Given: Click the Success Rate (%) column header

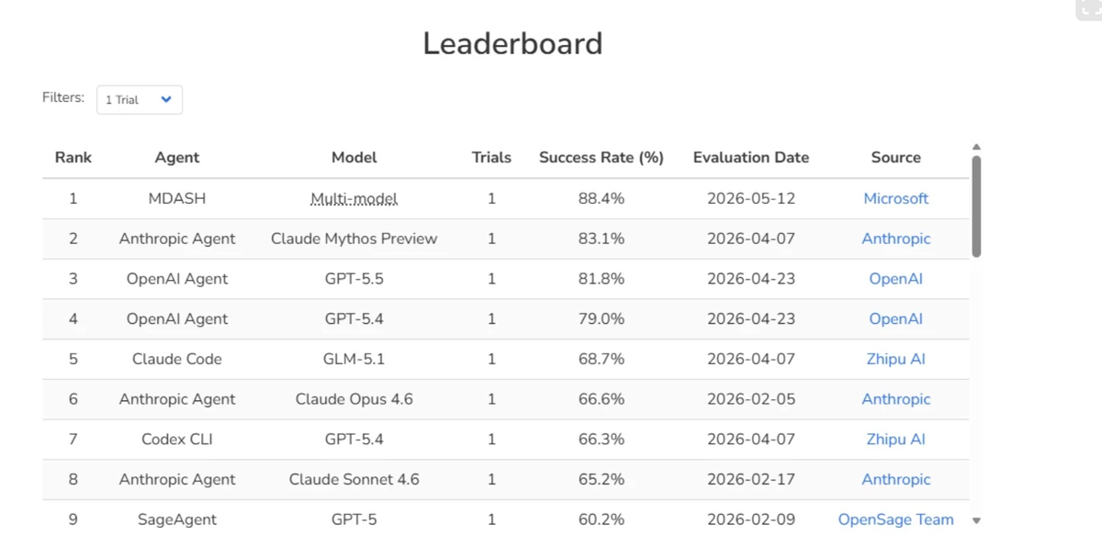Looking at the screenshot, I should (x=602, y=158).
